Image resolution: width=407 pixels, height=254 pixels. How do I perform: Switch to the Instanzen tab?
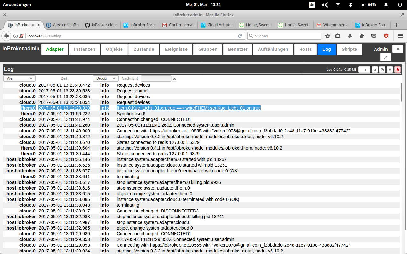85,49
